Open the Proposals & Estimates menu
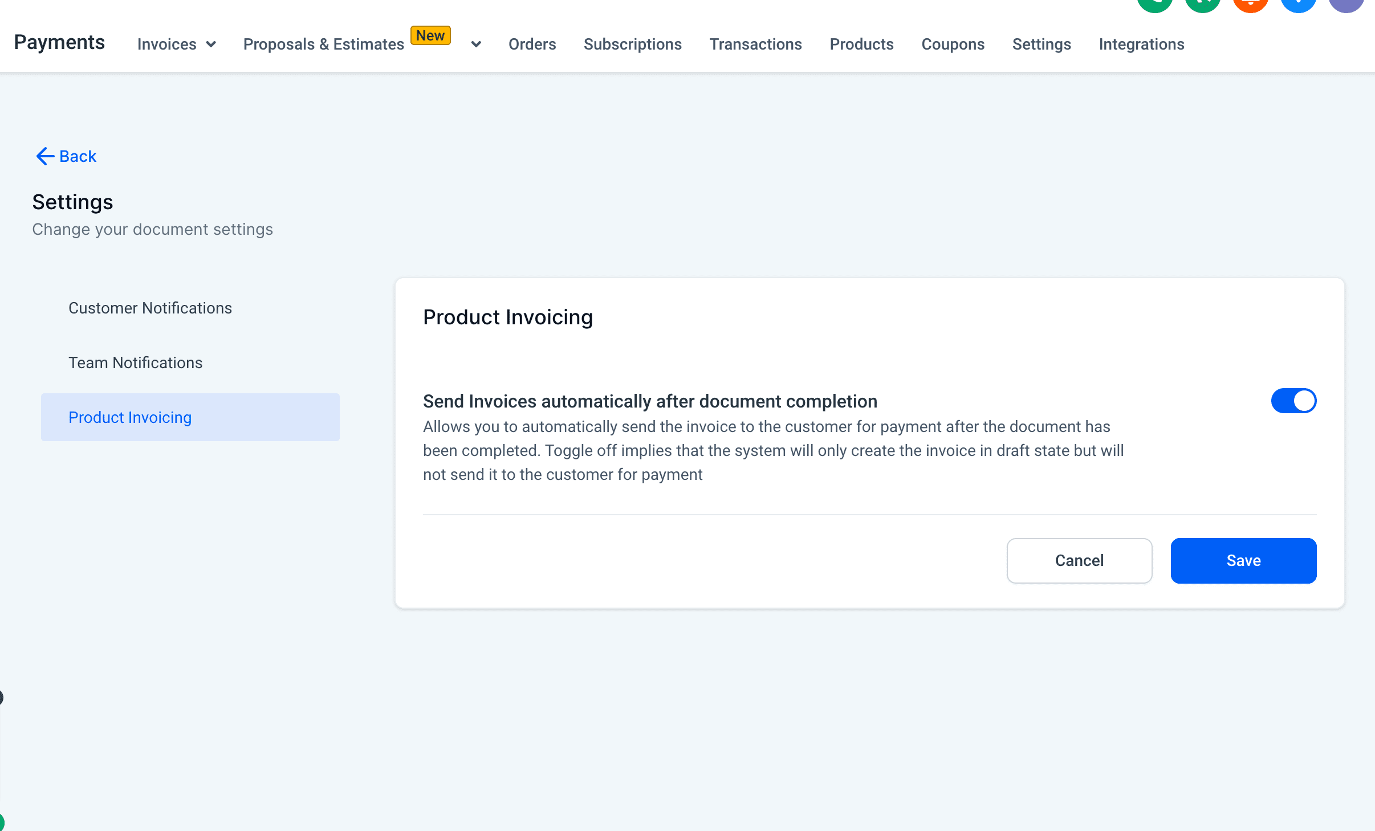 323,44
